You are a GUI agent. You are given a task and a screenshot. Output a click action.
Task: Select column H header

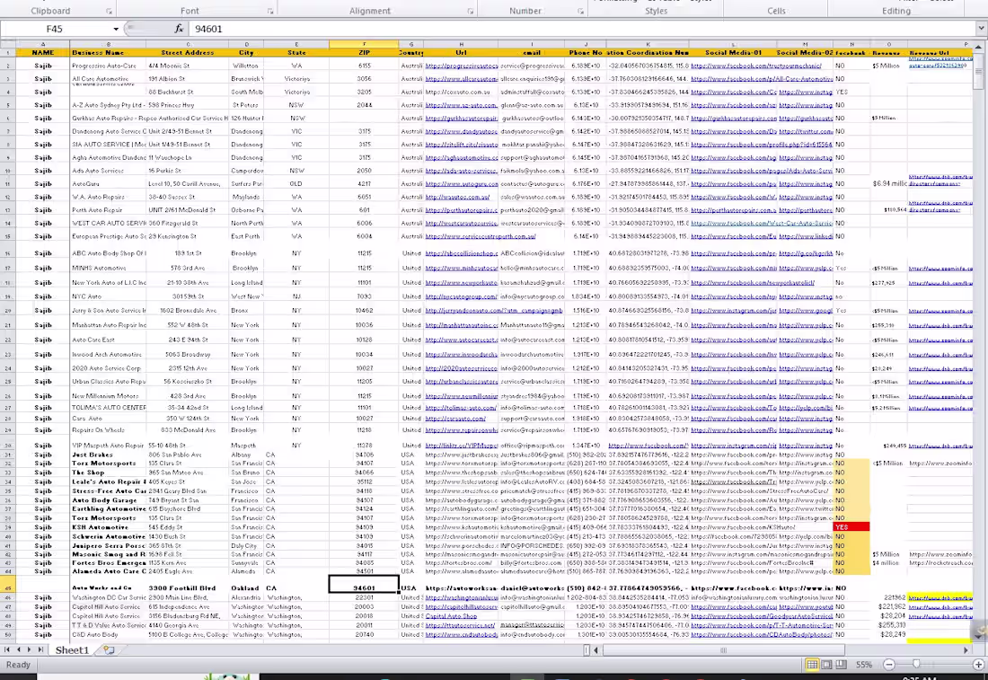(x=462, y=44)
